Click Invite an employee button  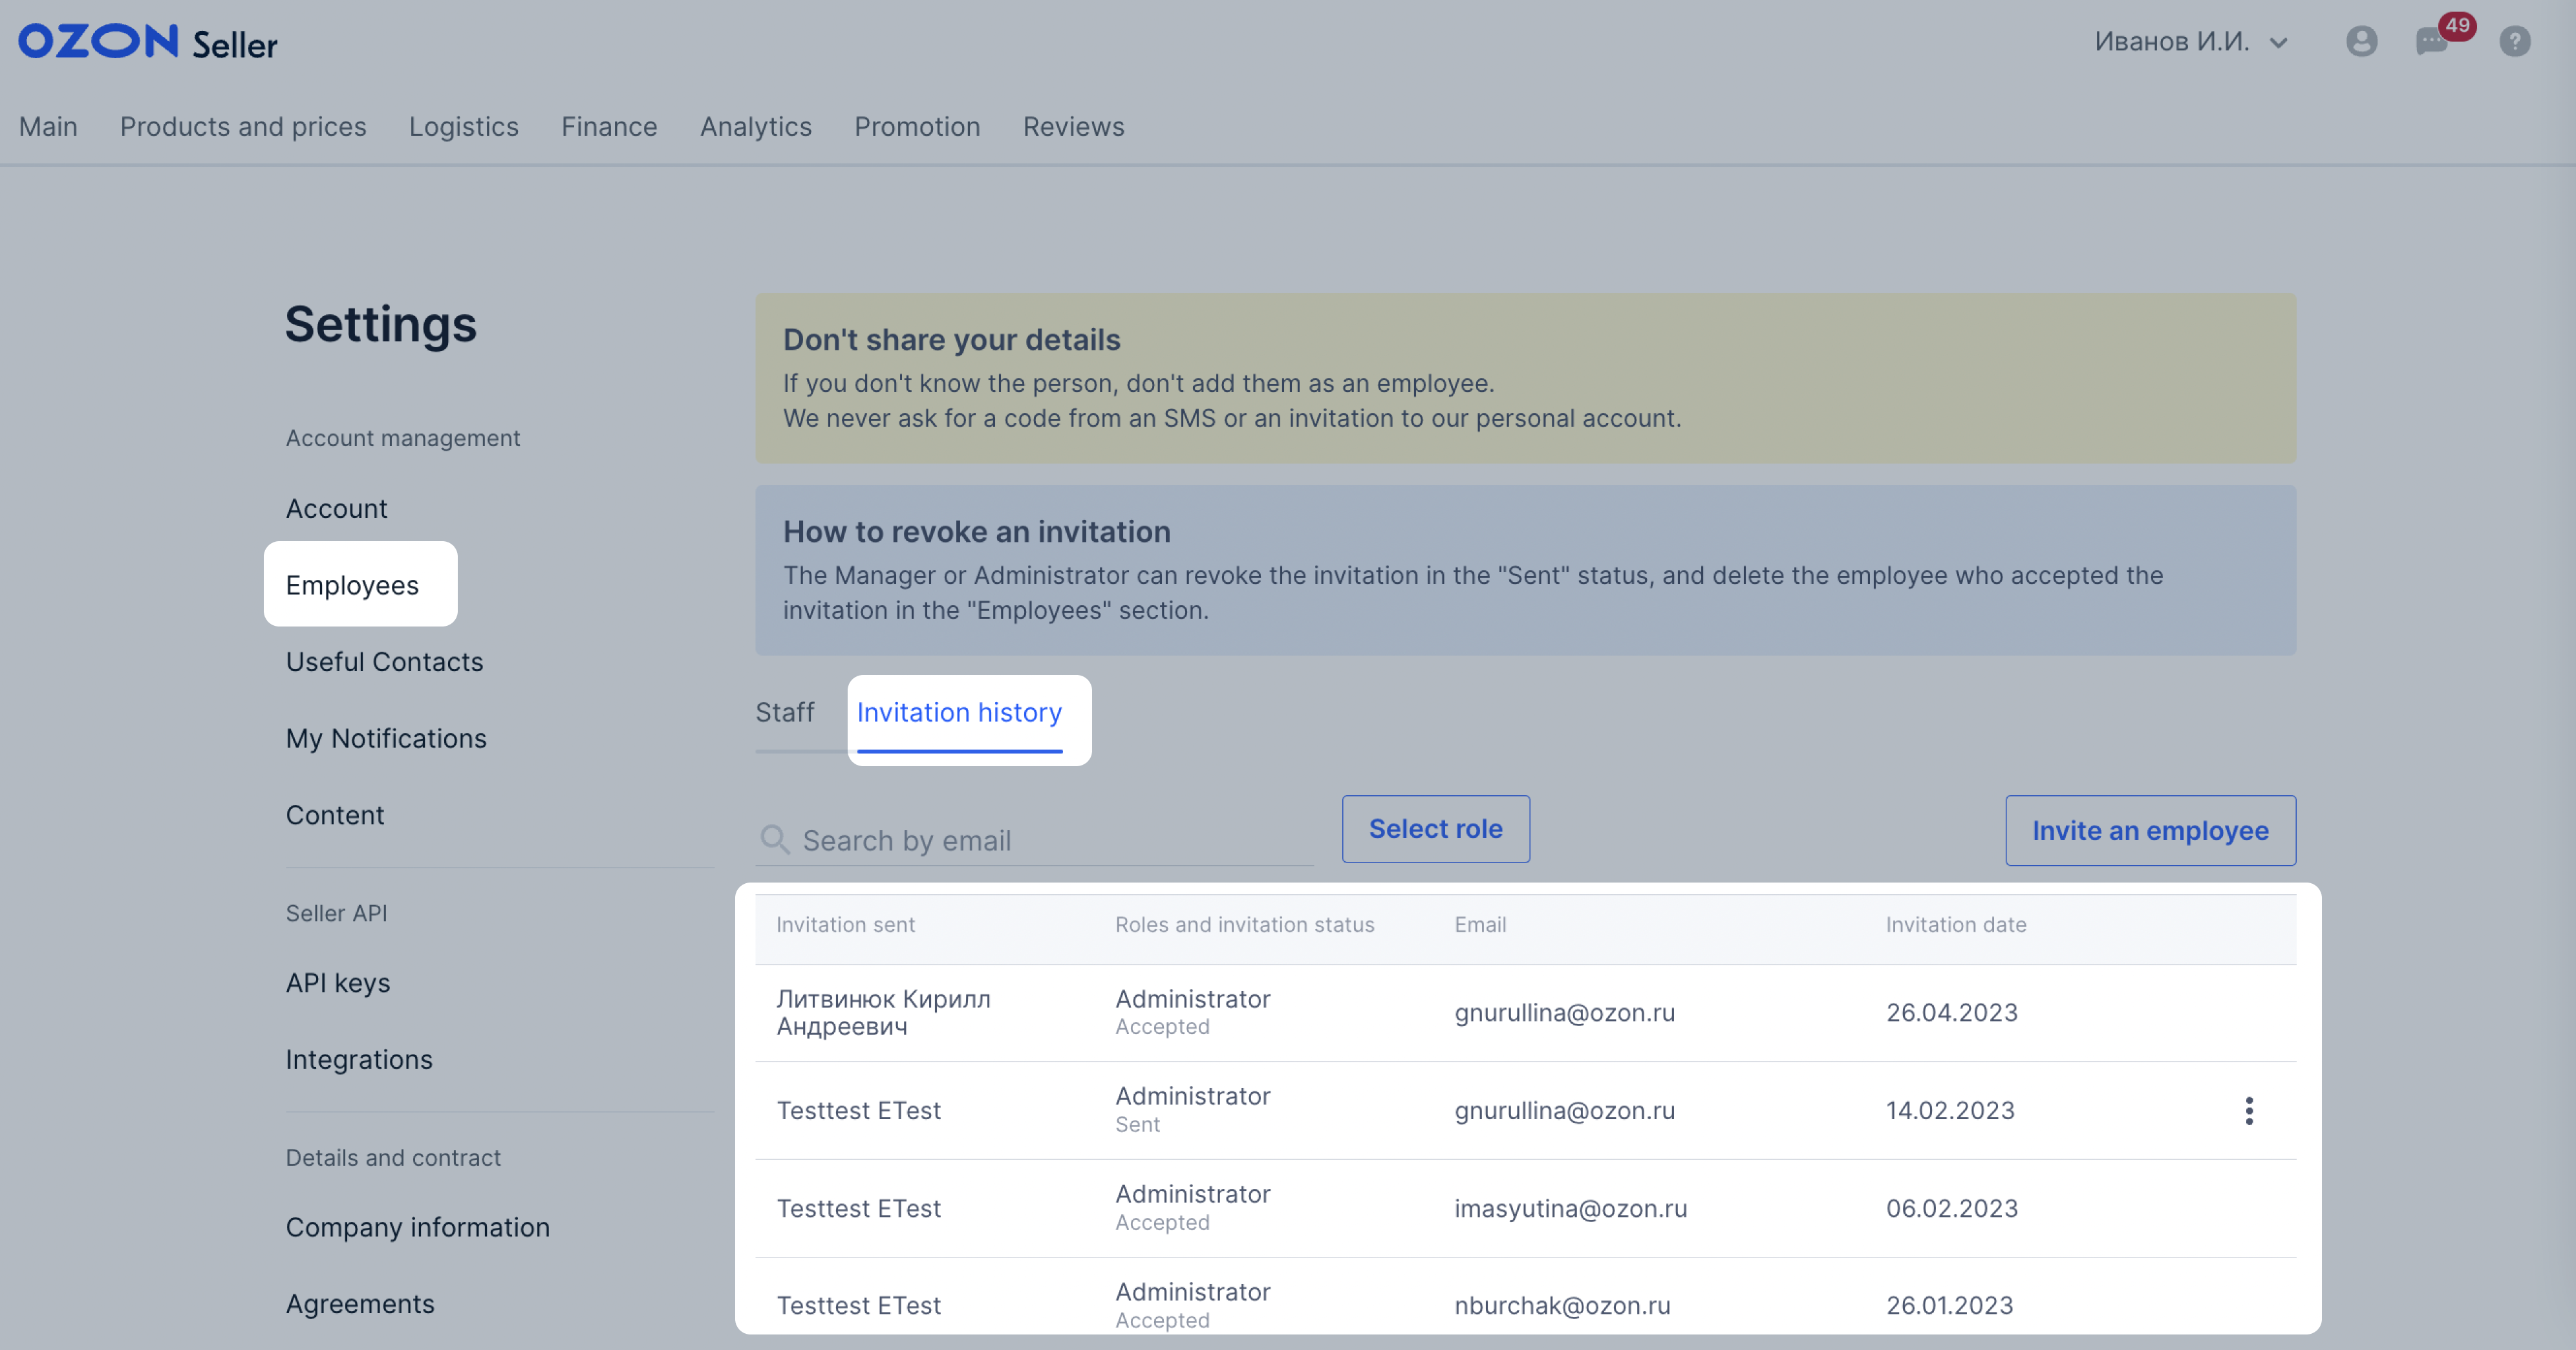2150,830
